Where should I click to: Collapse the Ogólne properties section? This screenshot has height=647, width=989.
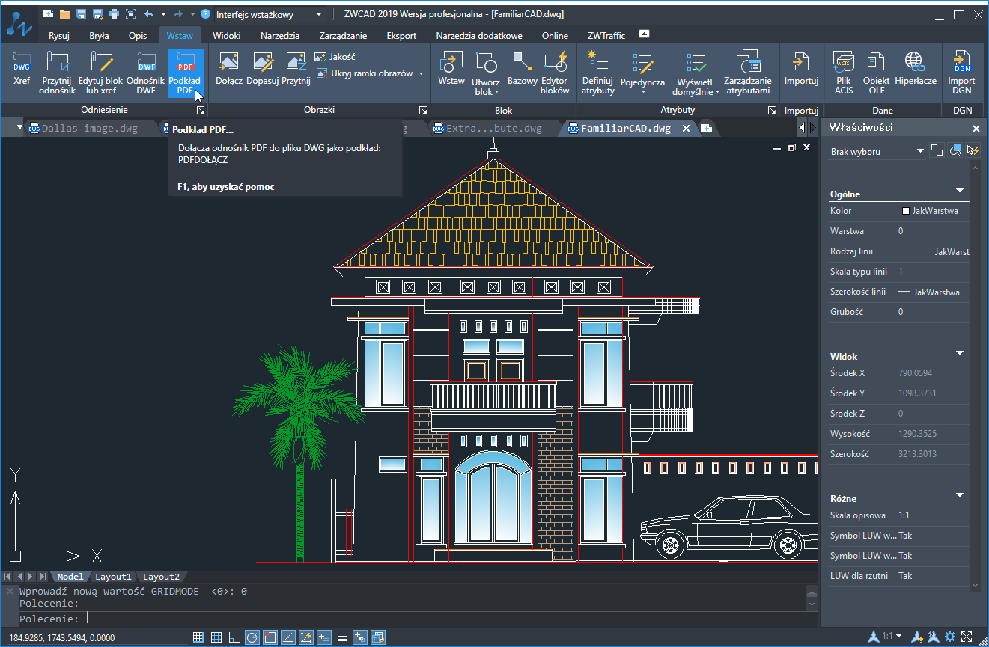pos(960,192)
